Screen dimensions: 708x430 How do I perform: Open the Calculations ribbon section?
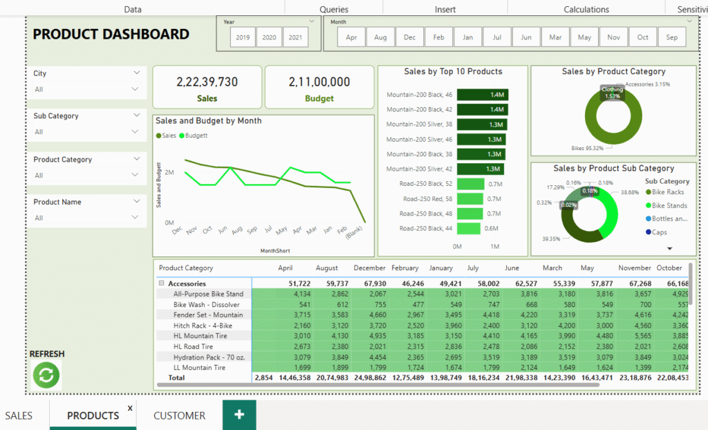coord(586,9)
